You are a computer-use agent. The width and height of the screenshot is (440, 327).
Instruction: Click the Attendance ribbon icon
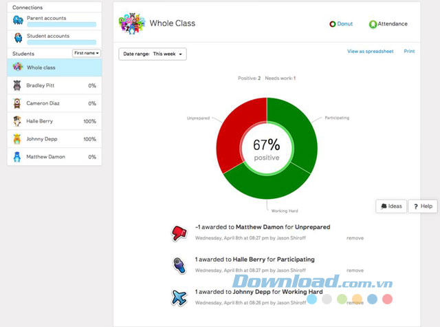[373, 25]
